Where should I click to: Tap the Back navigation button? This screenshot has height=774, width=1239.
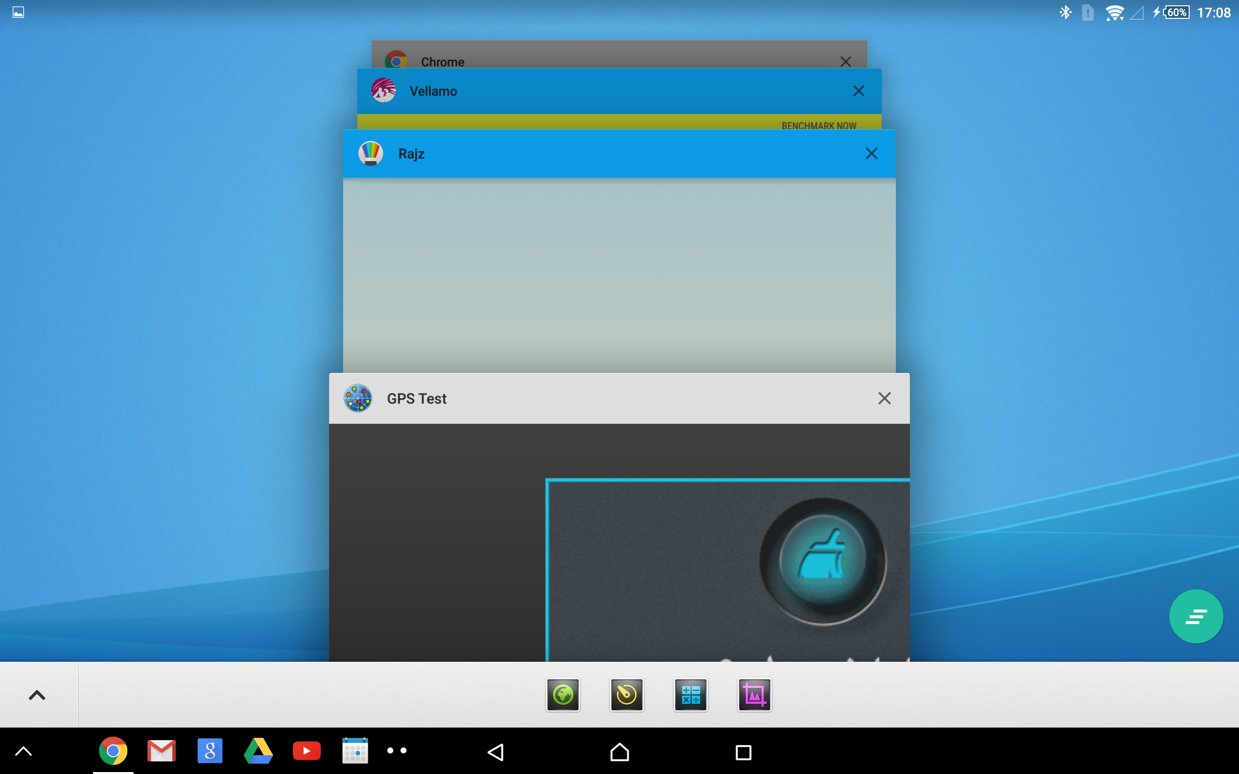coord(496,752)
